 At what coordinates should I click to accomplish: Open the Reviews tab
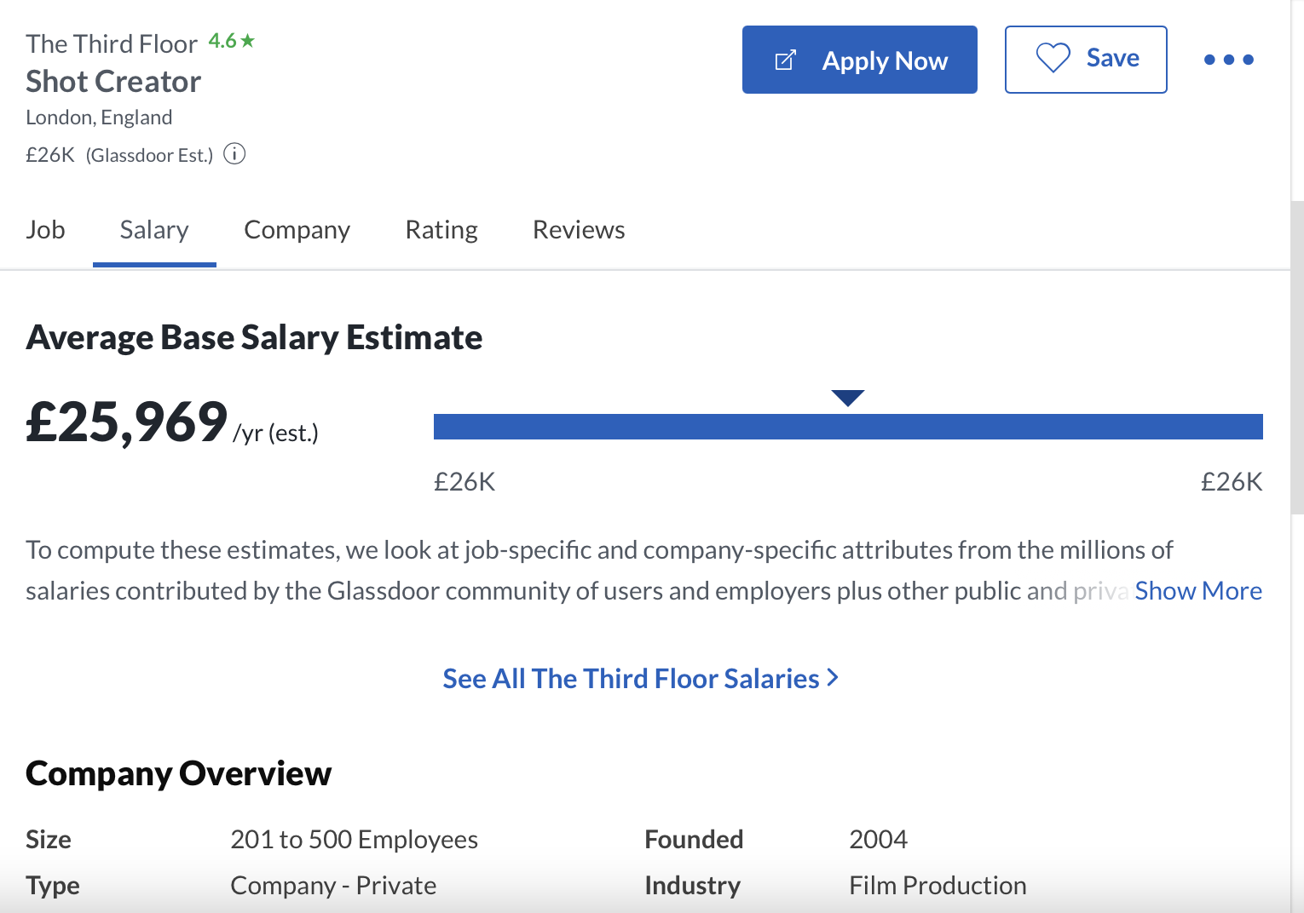click(579, 230)
